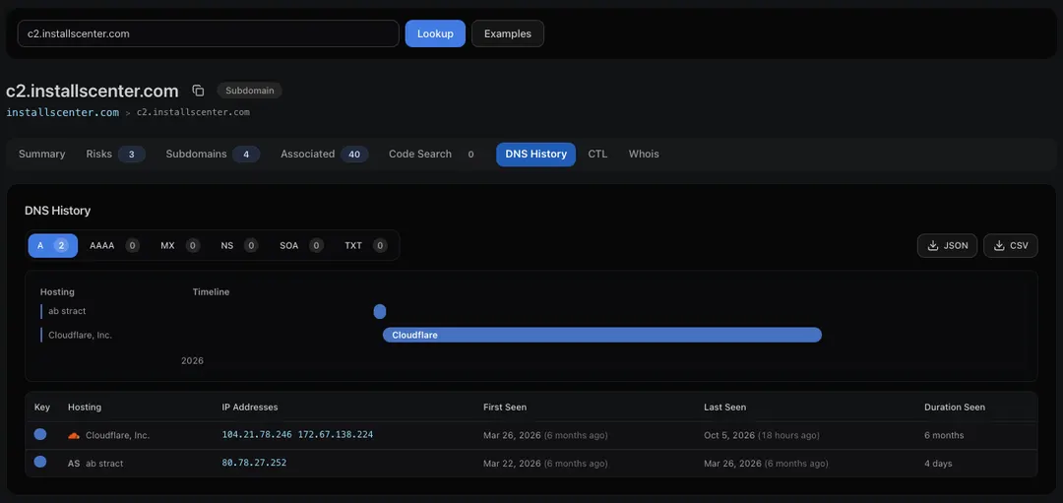This screenshot has width=1063, height=503.
Task: Open the Subdomains tab
Action: [x=213, y=154]
